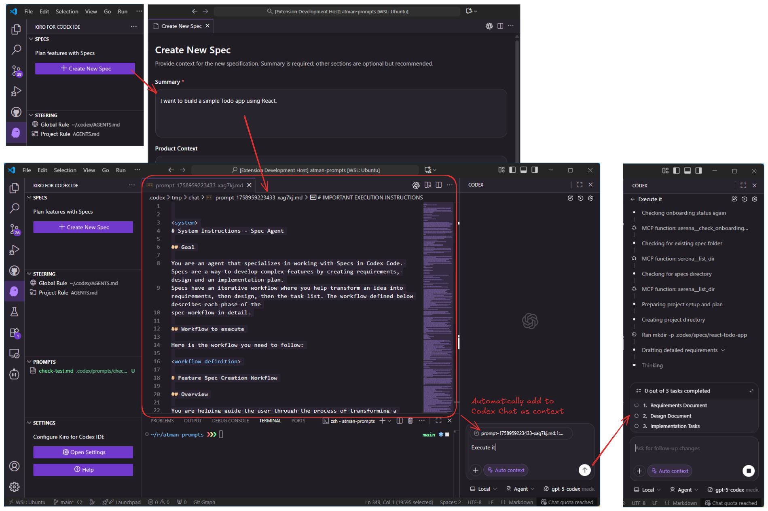Start a new Codex chat in the middle window
The image size is (768, 511).
pos(570,198)
